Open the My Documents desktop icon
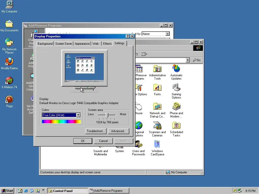Screen dimensions: 259x194 pyautogui.click(x=9, y=26)
